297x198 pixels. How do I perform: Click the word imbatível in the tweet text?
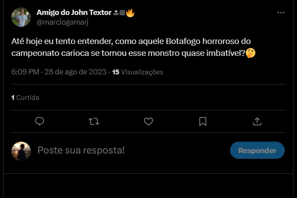click(x=223, y=53)
